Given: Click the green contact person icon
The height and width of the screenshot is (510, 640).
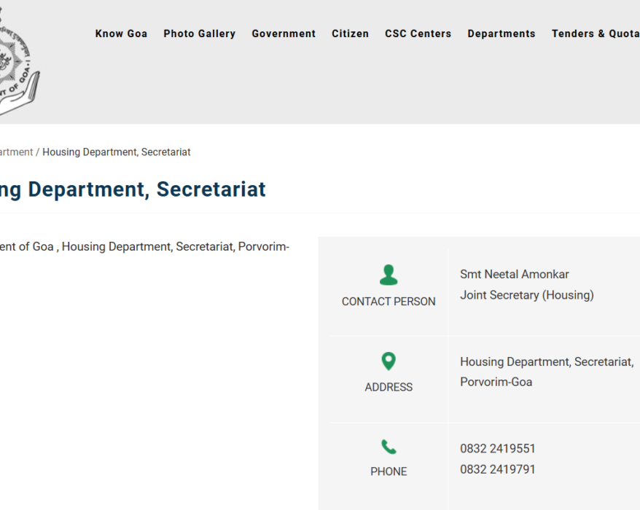Looking at the screenshot, I should coord(389,275).
